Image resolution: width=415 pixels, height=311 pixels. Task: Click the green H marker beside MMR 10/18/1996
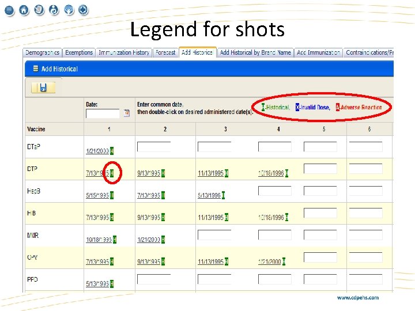[115, 240]
